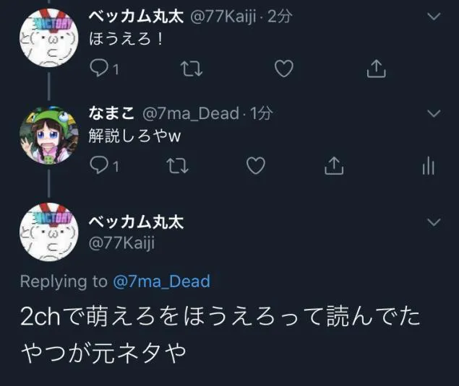Viewport: 459px width, 386px height.
Task: Like the 解説しろやw tweet
Action: [256, 165]
